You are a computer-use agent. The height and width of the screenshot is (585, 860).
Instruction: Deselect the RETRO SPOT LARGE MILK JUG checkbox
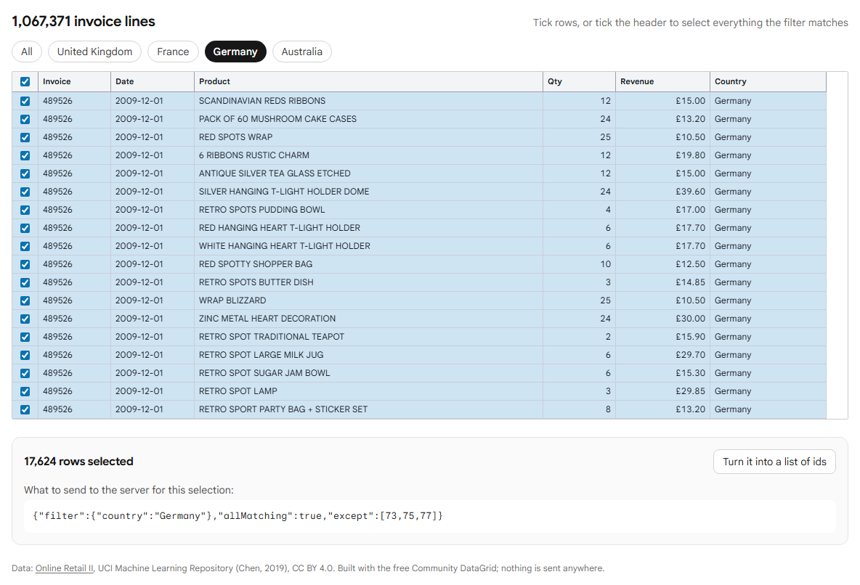[x=25, y=355]
